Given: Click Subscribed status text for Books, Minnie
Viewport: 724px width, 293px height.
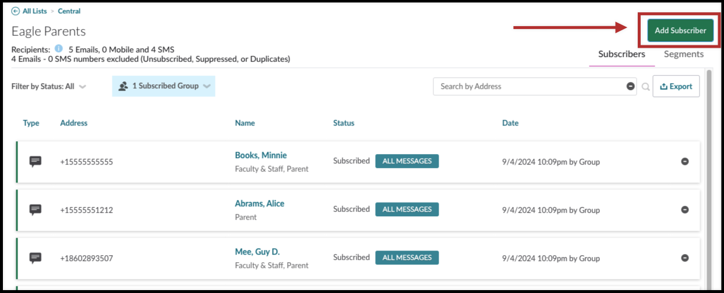Looking at the screenshot, I should coord(351,160).
